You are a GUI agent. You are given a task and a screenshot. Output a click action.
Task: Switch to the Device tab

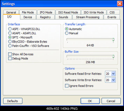[28, 17]
